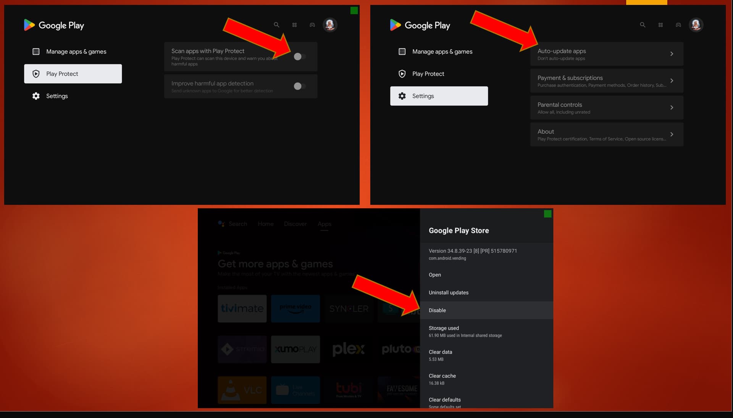Expand Parental controls chevron
Viewport: 733px width, 418px height.
tap(672, 107)
